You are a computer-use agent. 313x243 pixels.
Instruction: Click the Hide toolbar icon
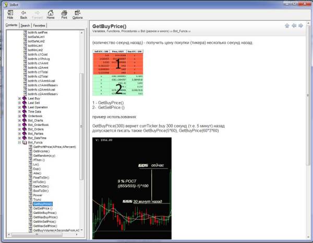point(10,13)
